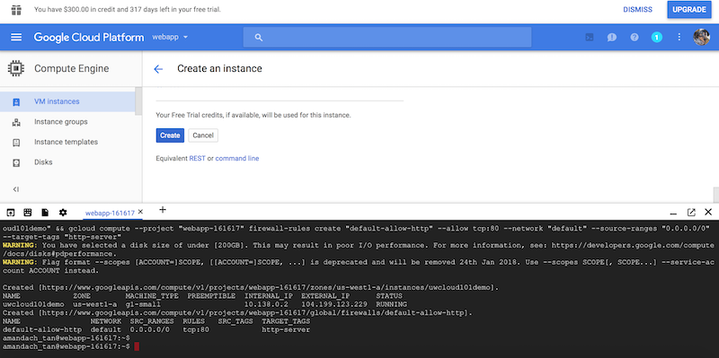Open Cloud Shell settings gear
Image resolution: width=719 pixels, height=358 pixels.
tap(63, 213)
